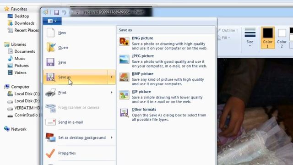Click the Save icon in quick access toolbar
293x165 pixels.
(56, 12)
